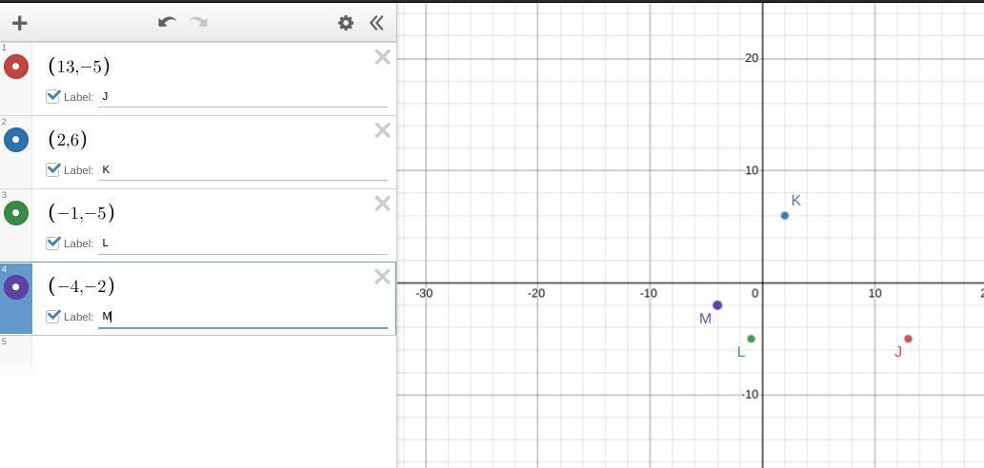Edit the label field containing L
This screenshot has height=468, width=984.
(243, 244)
